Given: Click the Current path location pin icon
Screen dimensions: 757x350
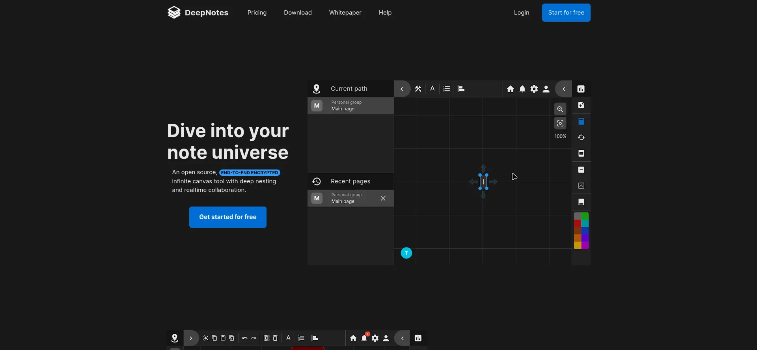Looking at the screenshot, I should [316, 89].
